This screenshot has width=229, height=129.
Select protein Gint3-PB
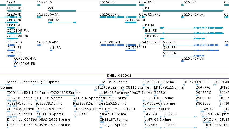pos(14,48)
